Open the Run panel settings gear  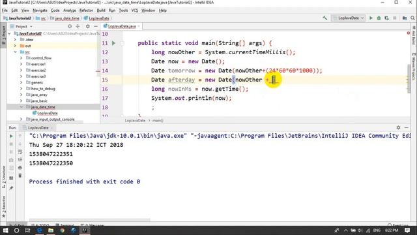[x=398, y=128]
